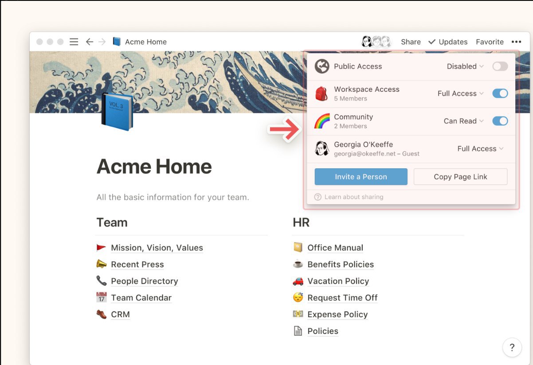The height and width of the screenshot is (365, 533).
Task: Open the Mission, Vision, Values page
Action: 157,248
